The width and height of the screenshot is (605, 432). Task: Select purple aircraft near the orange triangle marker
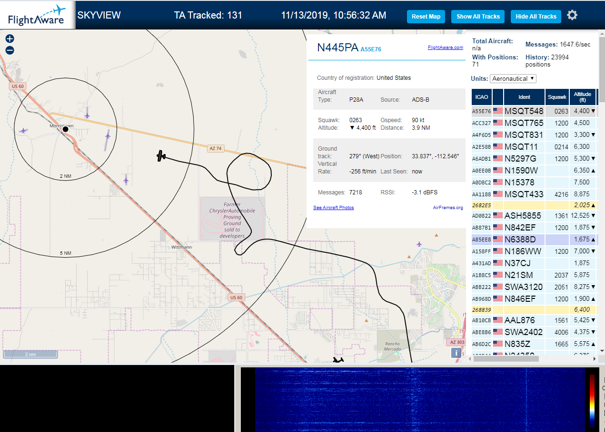[x=419, y=244]
